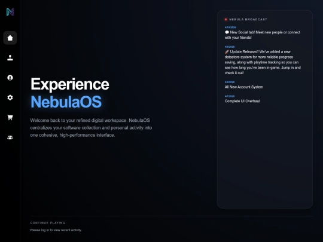Click the date above Update Released post
The width and height of the screenshot is (323, 242).
coord(230,47)
